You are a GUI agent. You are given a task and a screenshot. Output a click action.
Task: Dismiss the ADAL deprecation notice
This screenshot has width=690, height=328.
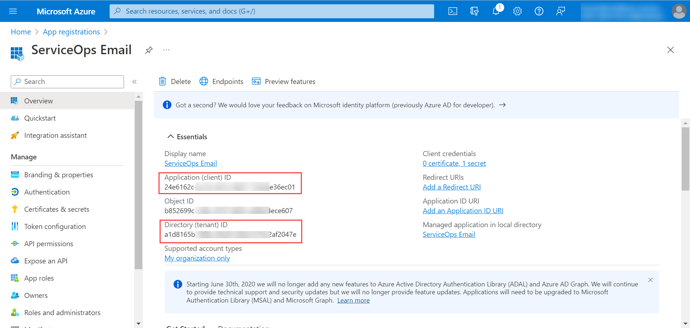click(x=650, y=280)
